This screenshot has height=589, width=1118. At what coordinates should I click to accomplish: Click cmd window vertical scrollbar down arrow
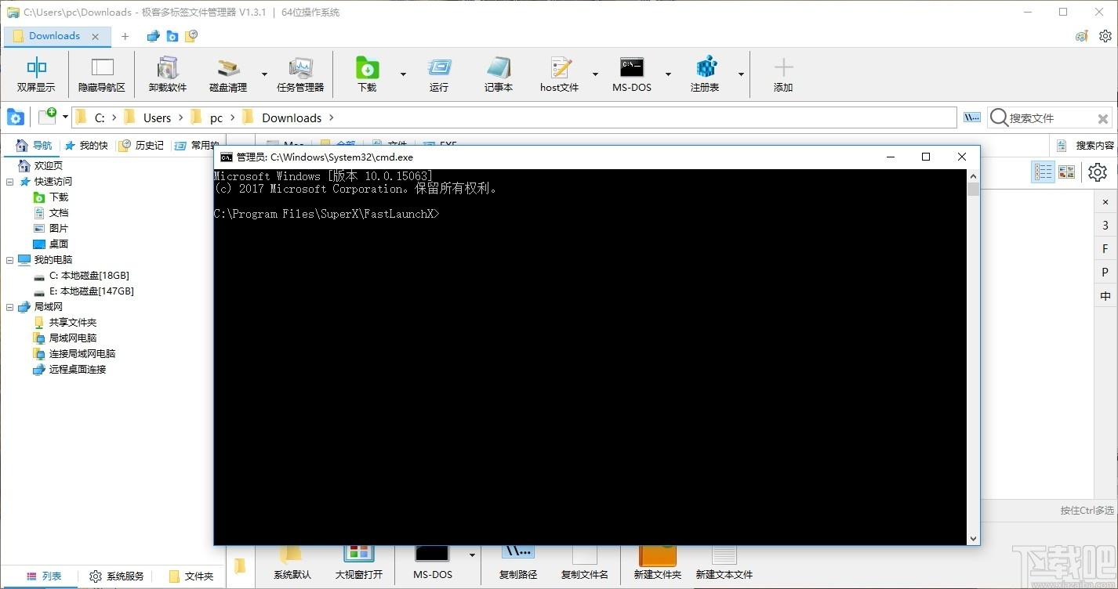click(x=973, y=538)
